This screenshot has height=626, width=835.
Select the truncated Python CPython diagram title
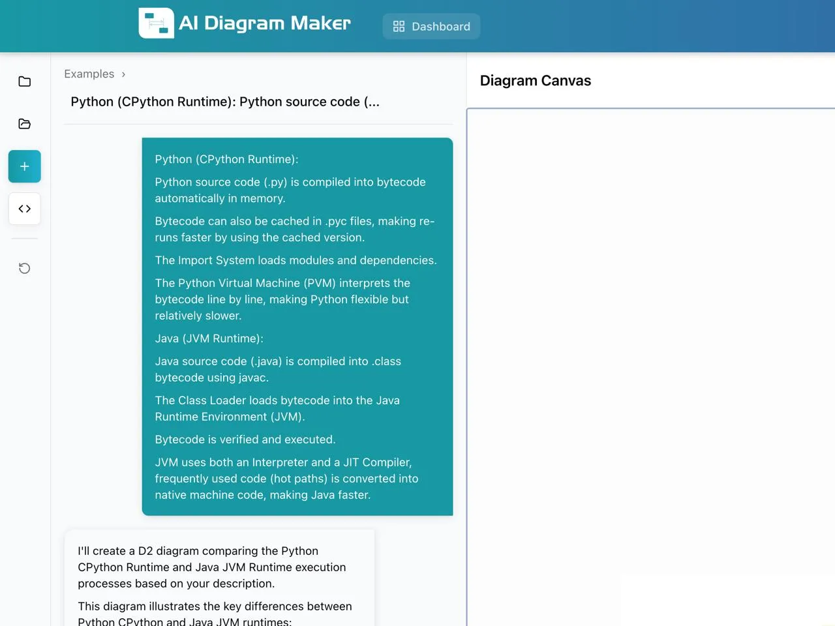(x=224, y=102)
